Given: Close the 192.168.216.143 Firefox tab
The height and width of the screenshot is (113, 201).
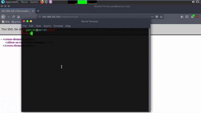Looking at the screenshot, I should (33, 11).
